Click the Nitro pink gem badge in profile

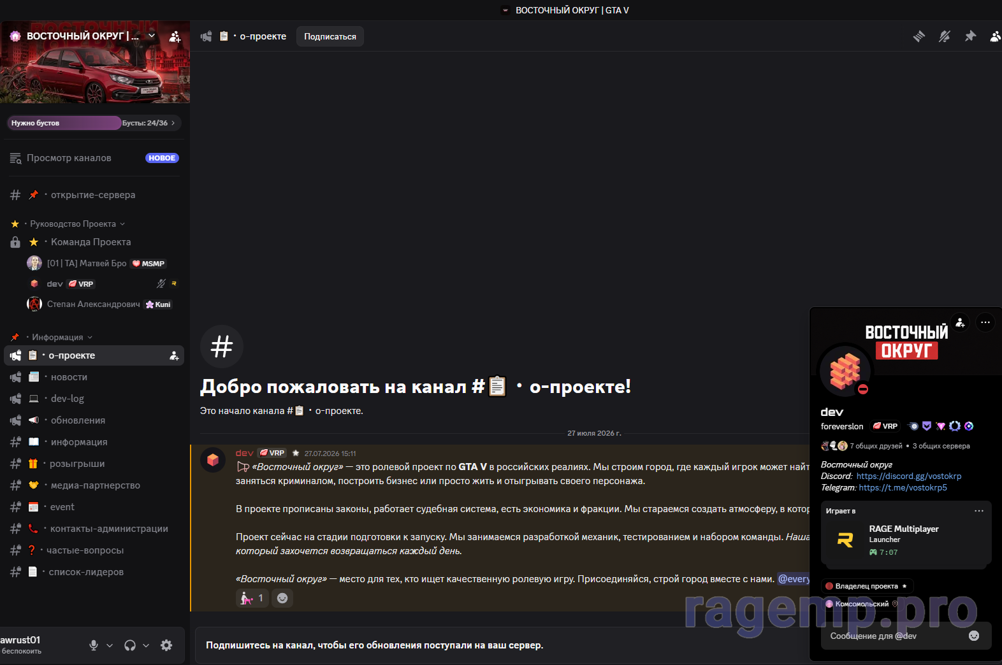tap(941, 426)
